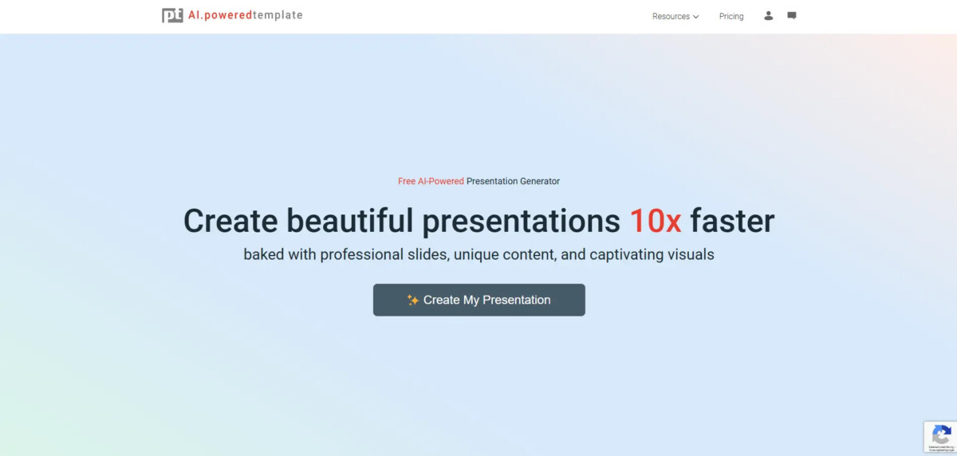Click the word 'faster' in the headline
The height and width of the screenshot is (456, 957).
tap(732, 221)
